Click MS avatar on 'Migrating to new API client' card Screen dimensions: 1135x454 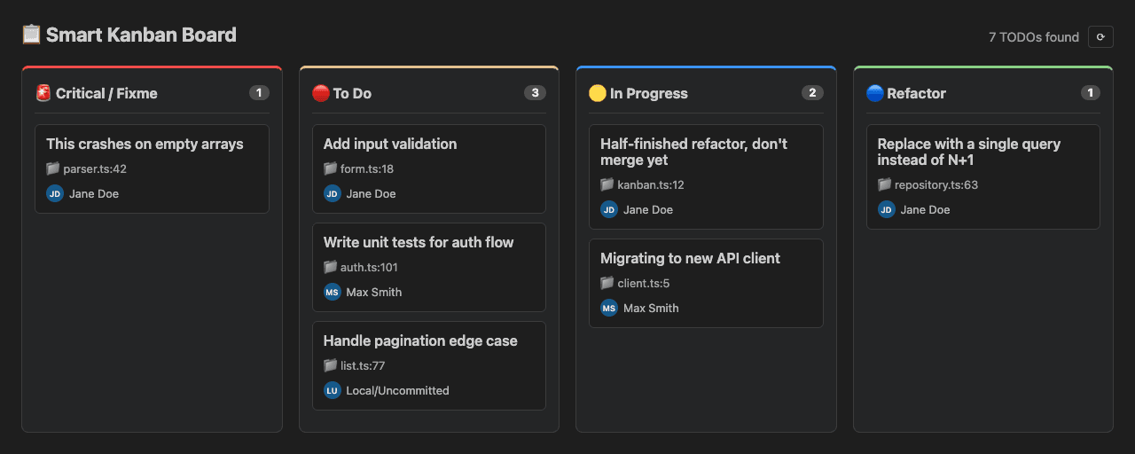point(609,308)
